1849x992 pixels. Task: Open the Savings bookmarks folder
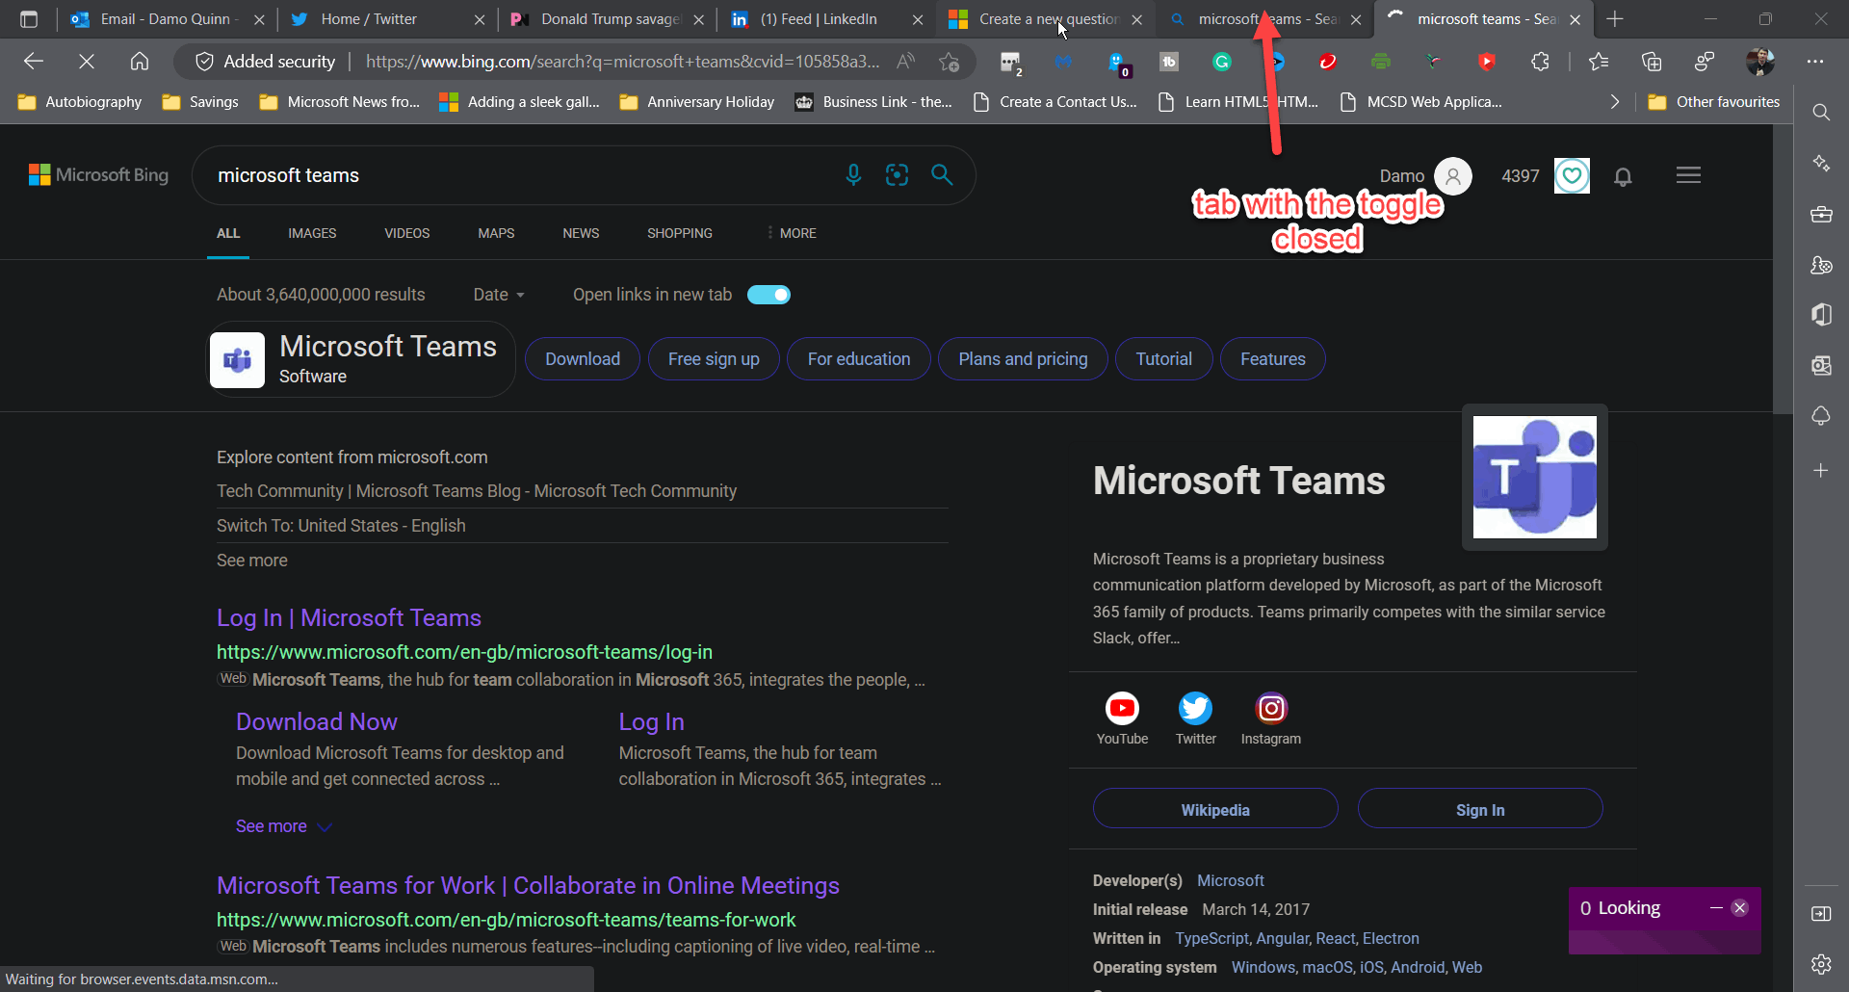point(200,102)
